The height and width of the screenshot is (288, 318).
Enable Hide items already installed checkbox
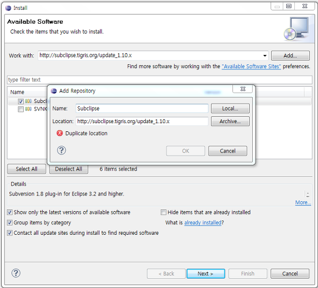pos(164,212)
